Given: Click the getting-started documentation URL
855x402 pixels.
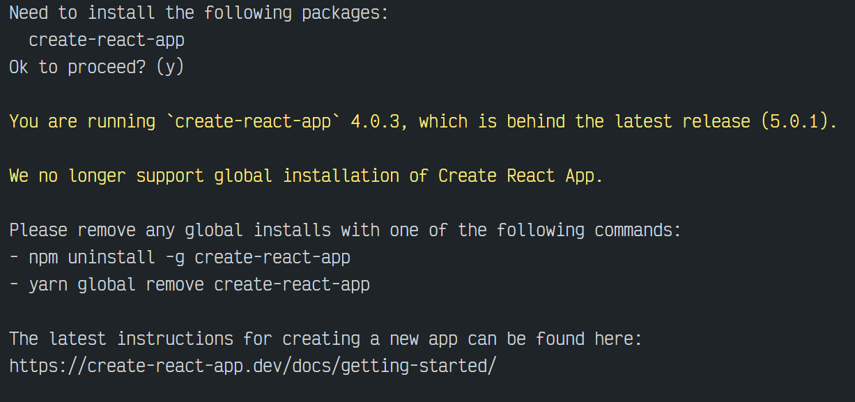Looking at the screenshot, I should [253, 366].
